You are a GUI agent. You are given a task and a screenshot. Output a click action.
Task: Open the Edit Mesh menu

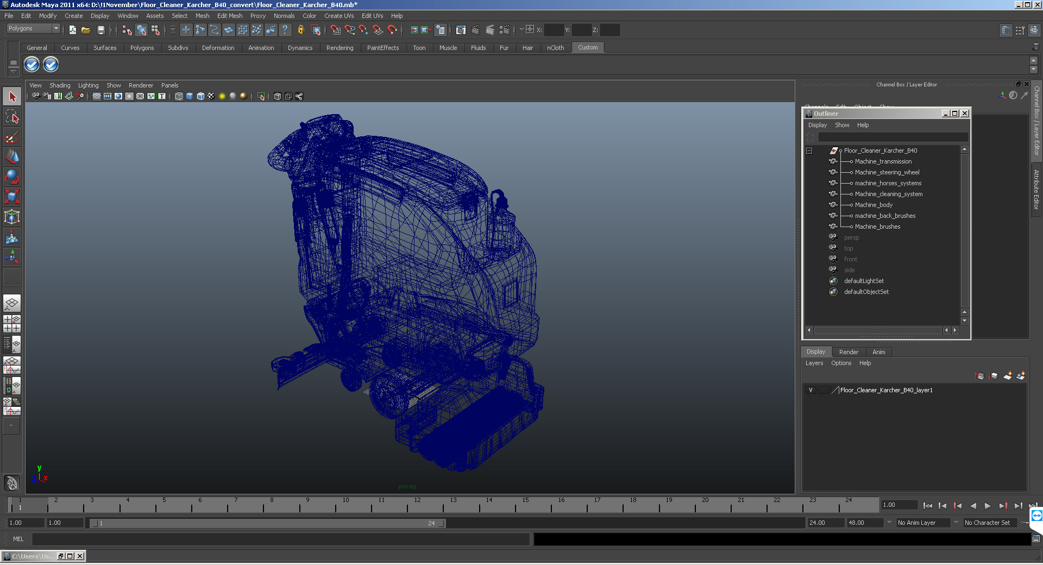pos(230,16)
